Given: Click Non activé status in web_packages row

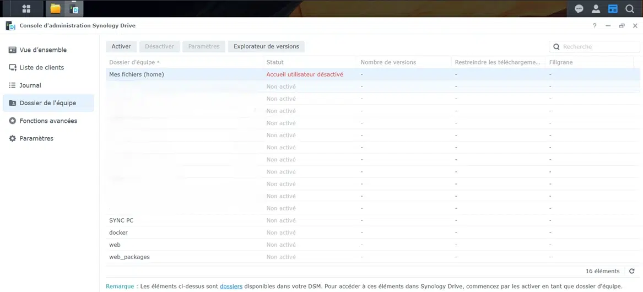Looking at the screenshot, I should (281, 257).
